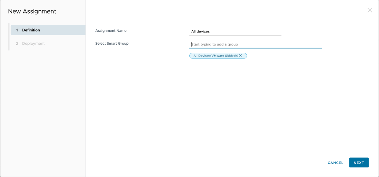379x177 pixels.
Task: Click 'Start typing to add a group' placeholder
Action: click(215, 45)
